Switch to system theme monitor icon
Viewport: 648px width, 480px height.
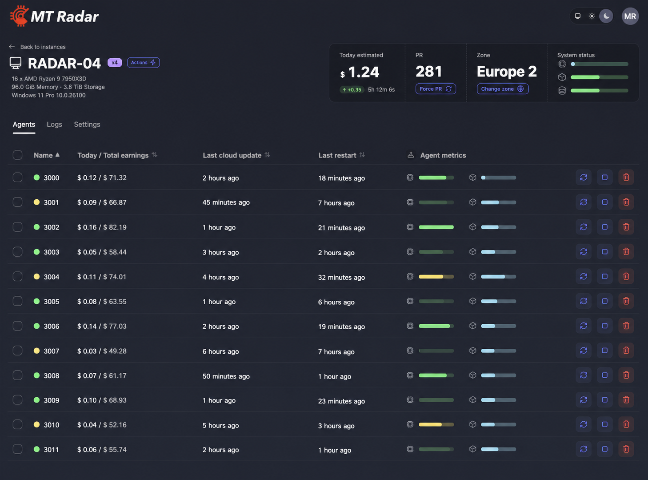coord(578,16)
